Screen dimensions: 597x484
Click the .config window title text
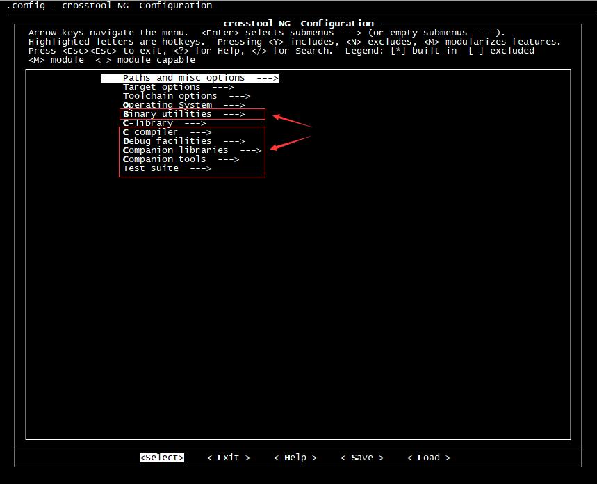(109, 6)
